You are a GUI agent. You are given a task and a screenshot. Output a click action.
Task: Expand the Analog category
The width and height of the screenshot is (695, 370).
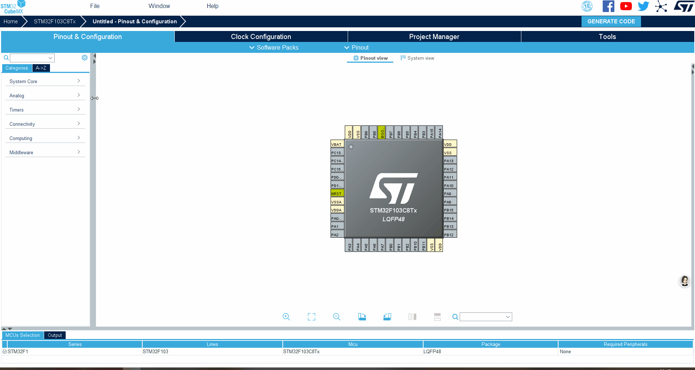coord(45,96)
